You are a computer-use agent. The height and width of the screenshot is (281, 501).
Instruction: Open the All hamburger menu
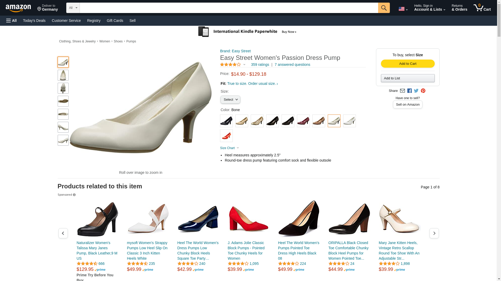coord(11,21)
